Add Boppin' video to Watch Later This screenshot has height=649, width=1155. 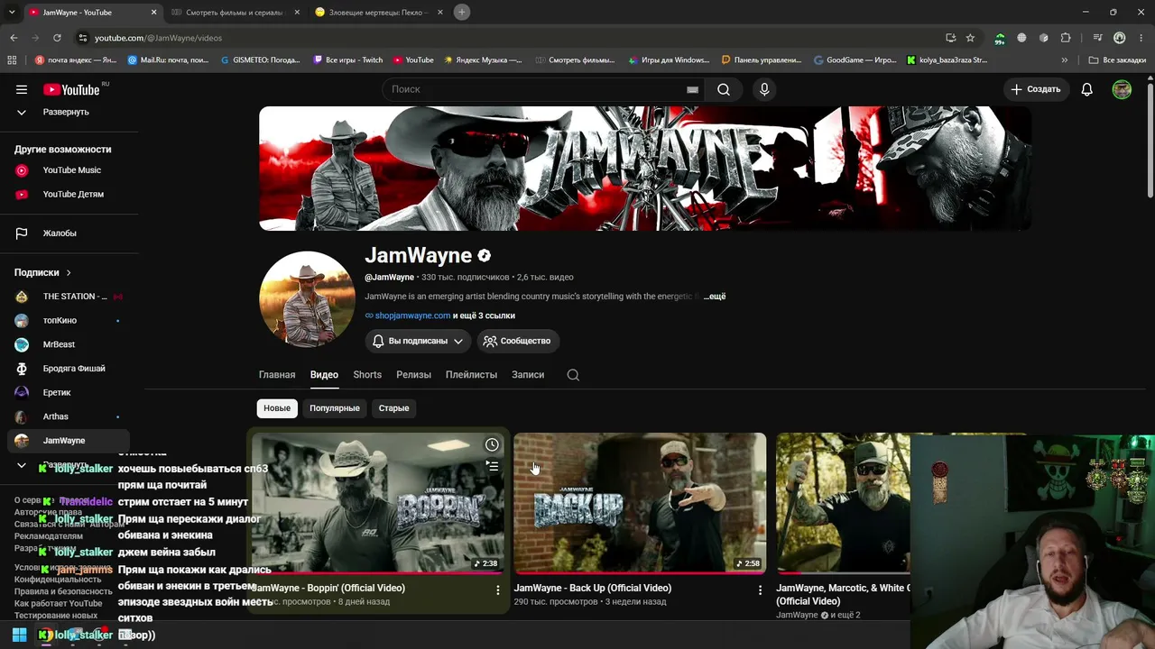tap(492, 444)
